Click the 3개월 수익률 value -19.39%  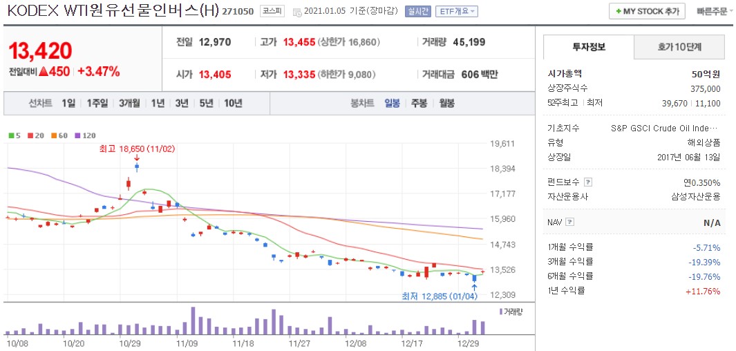(705, 261)
